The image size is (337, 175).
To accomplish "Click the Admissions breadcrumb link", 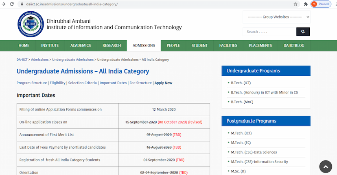I will (x=40, y=60).
